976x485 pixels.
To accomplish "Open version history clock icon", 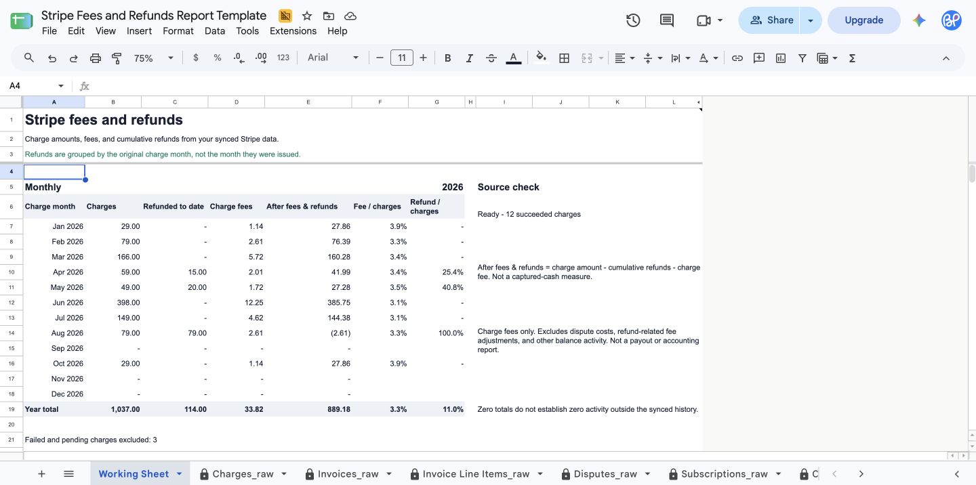I will pos(633,20).
